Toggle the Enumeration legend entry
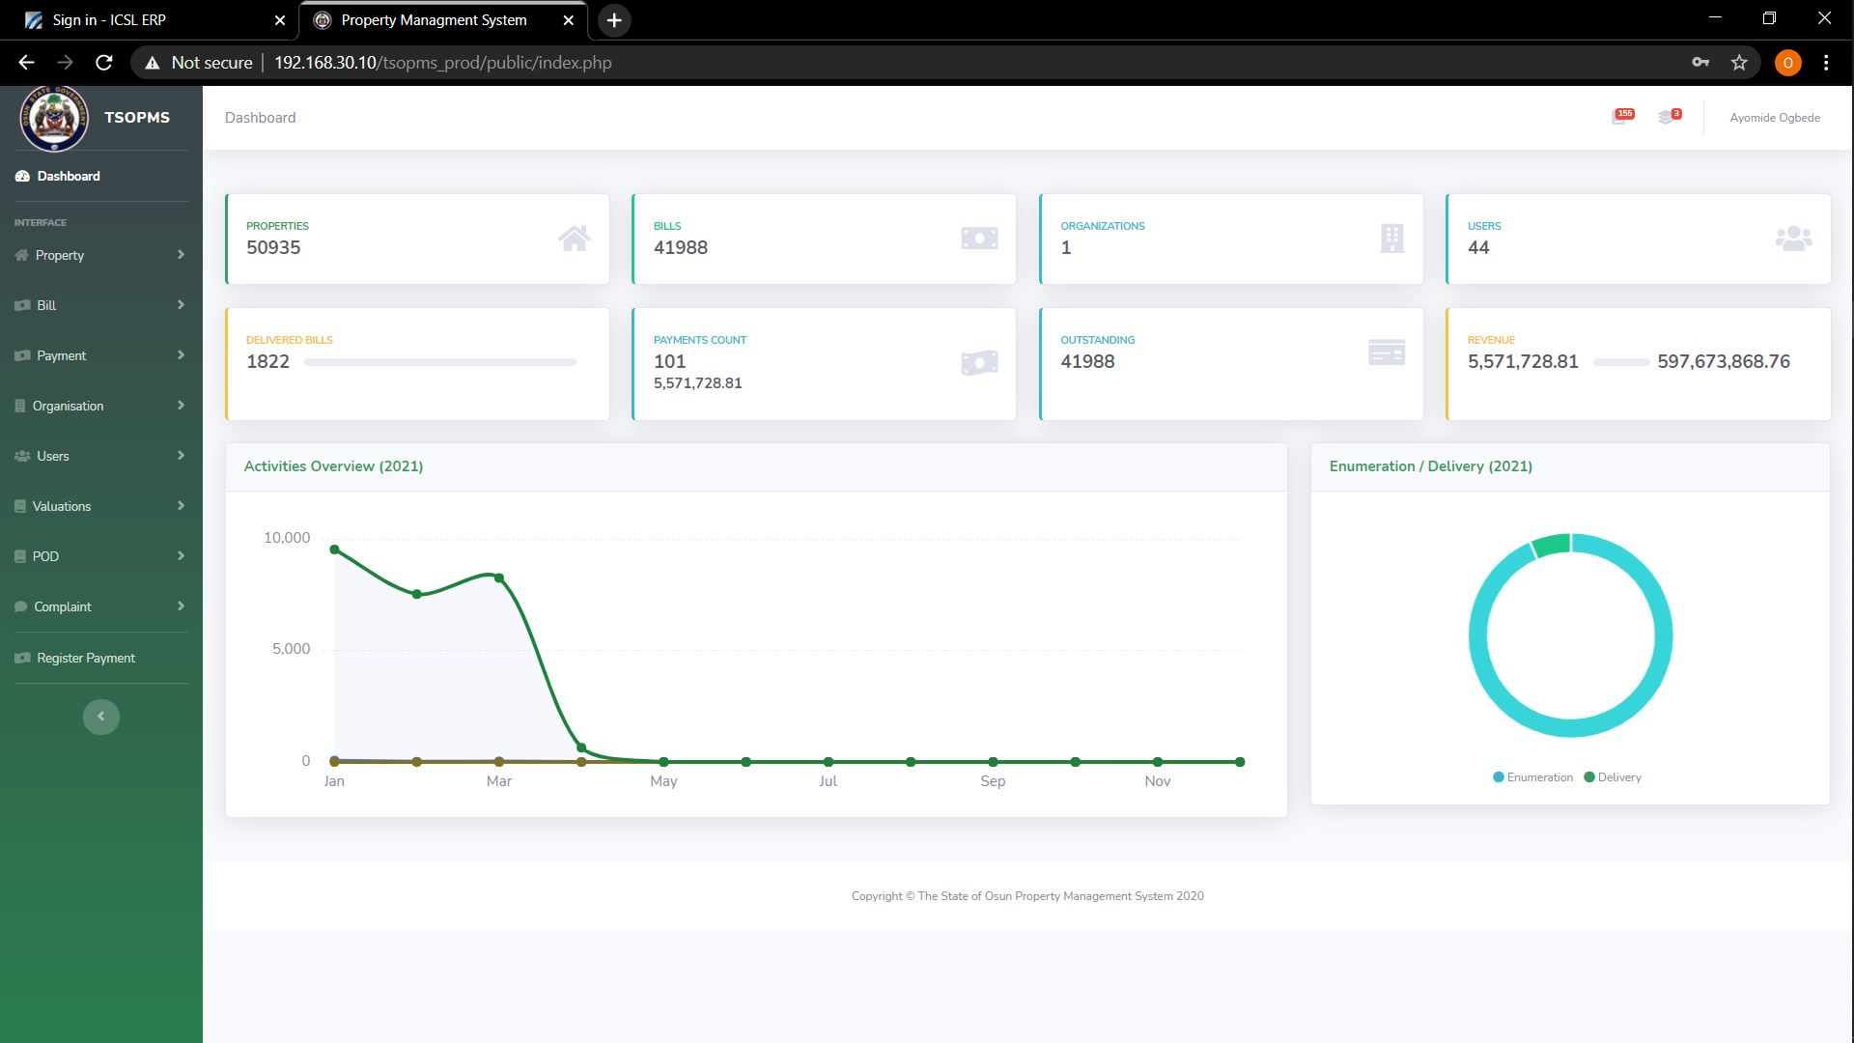This screenshot has width=1854, height=1043. (1532, 777)
